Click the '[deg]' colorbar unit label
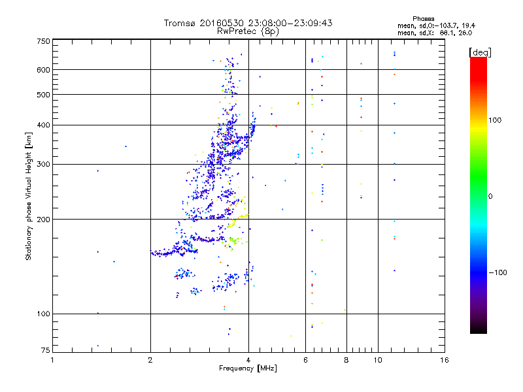 (x=480, y=52)
